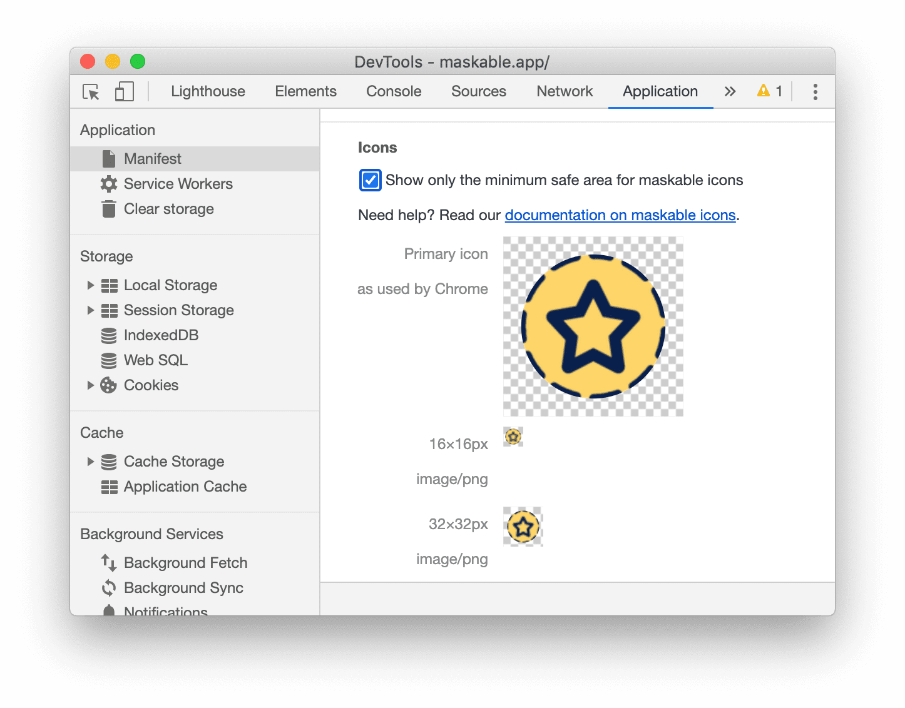
Task: Uncheck Show only the minimum safe area
Action: 369,180
